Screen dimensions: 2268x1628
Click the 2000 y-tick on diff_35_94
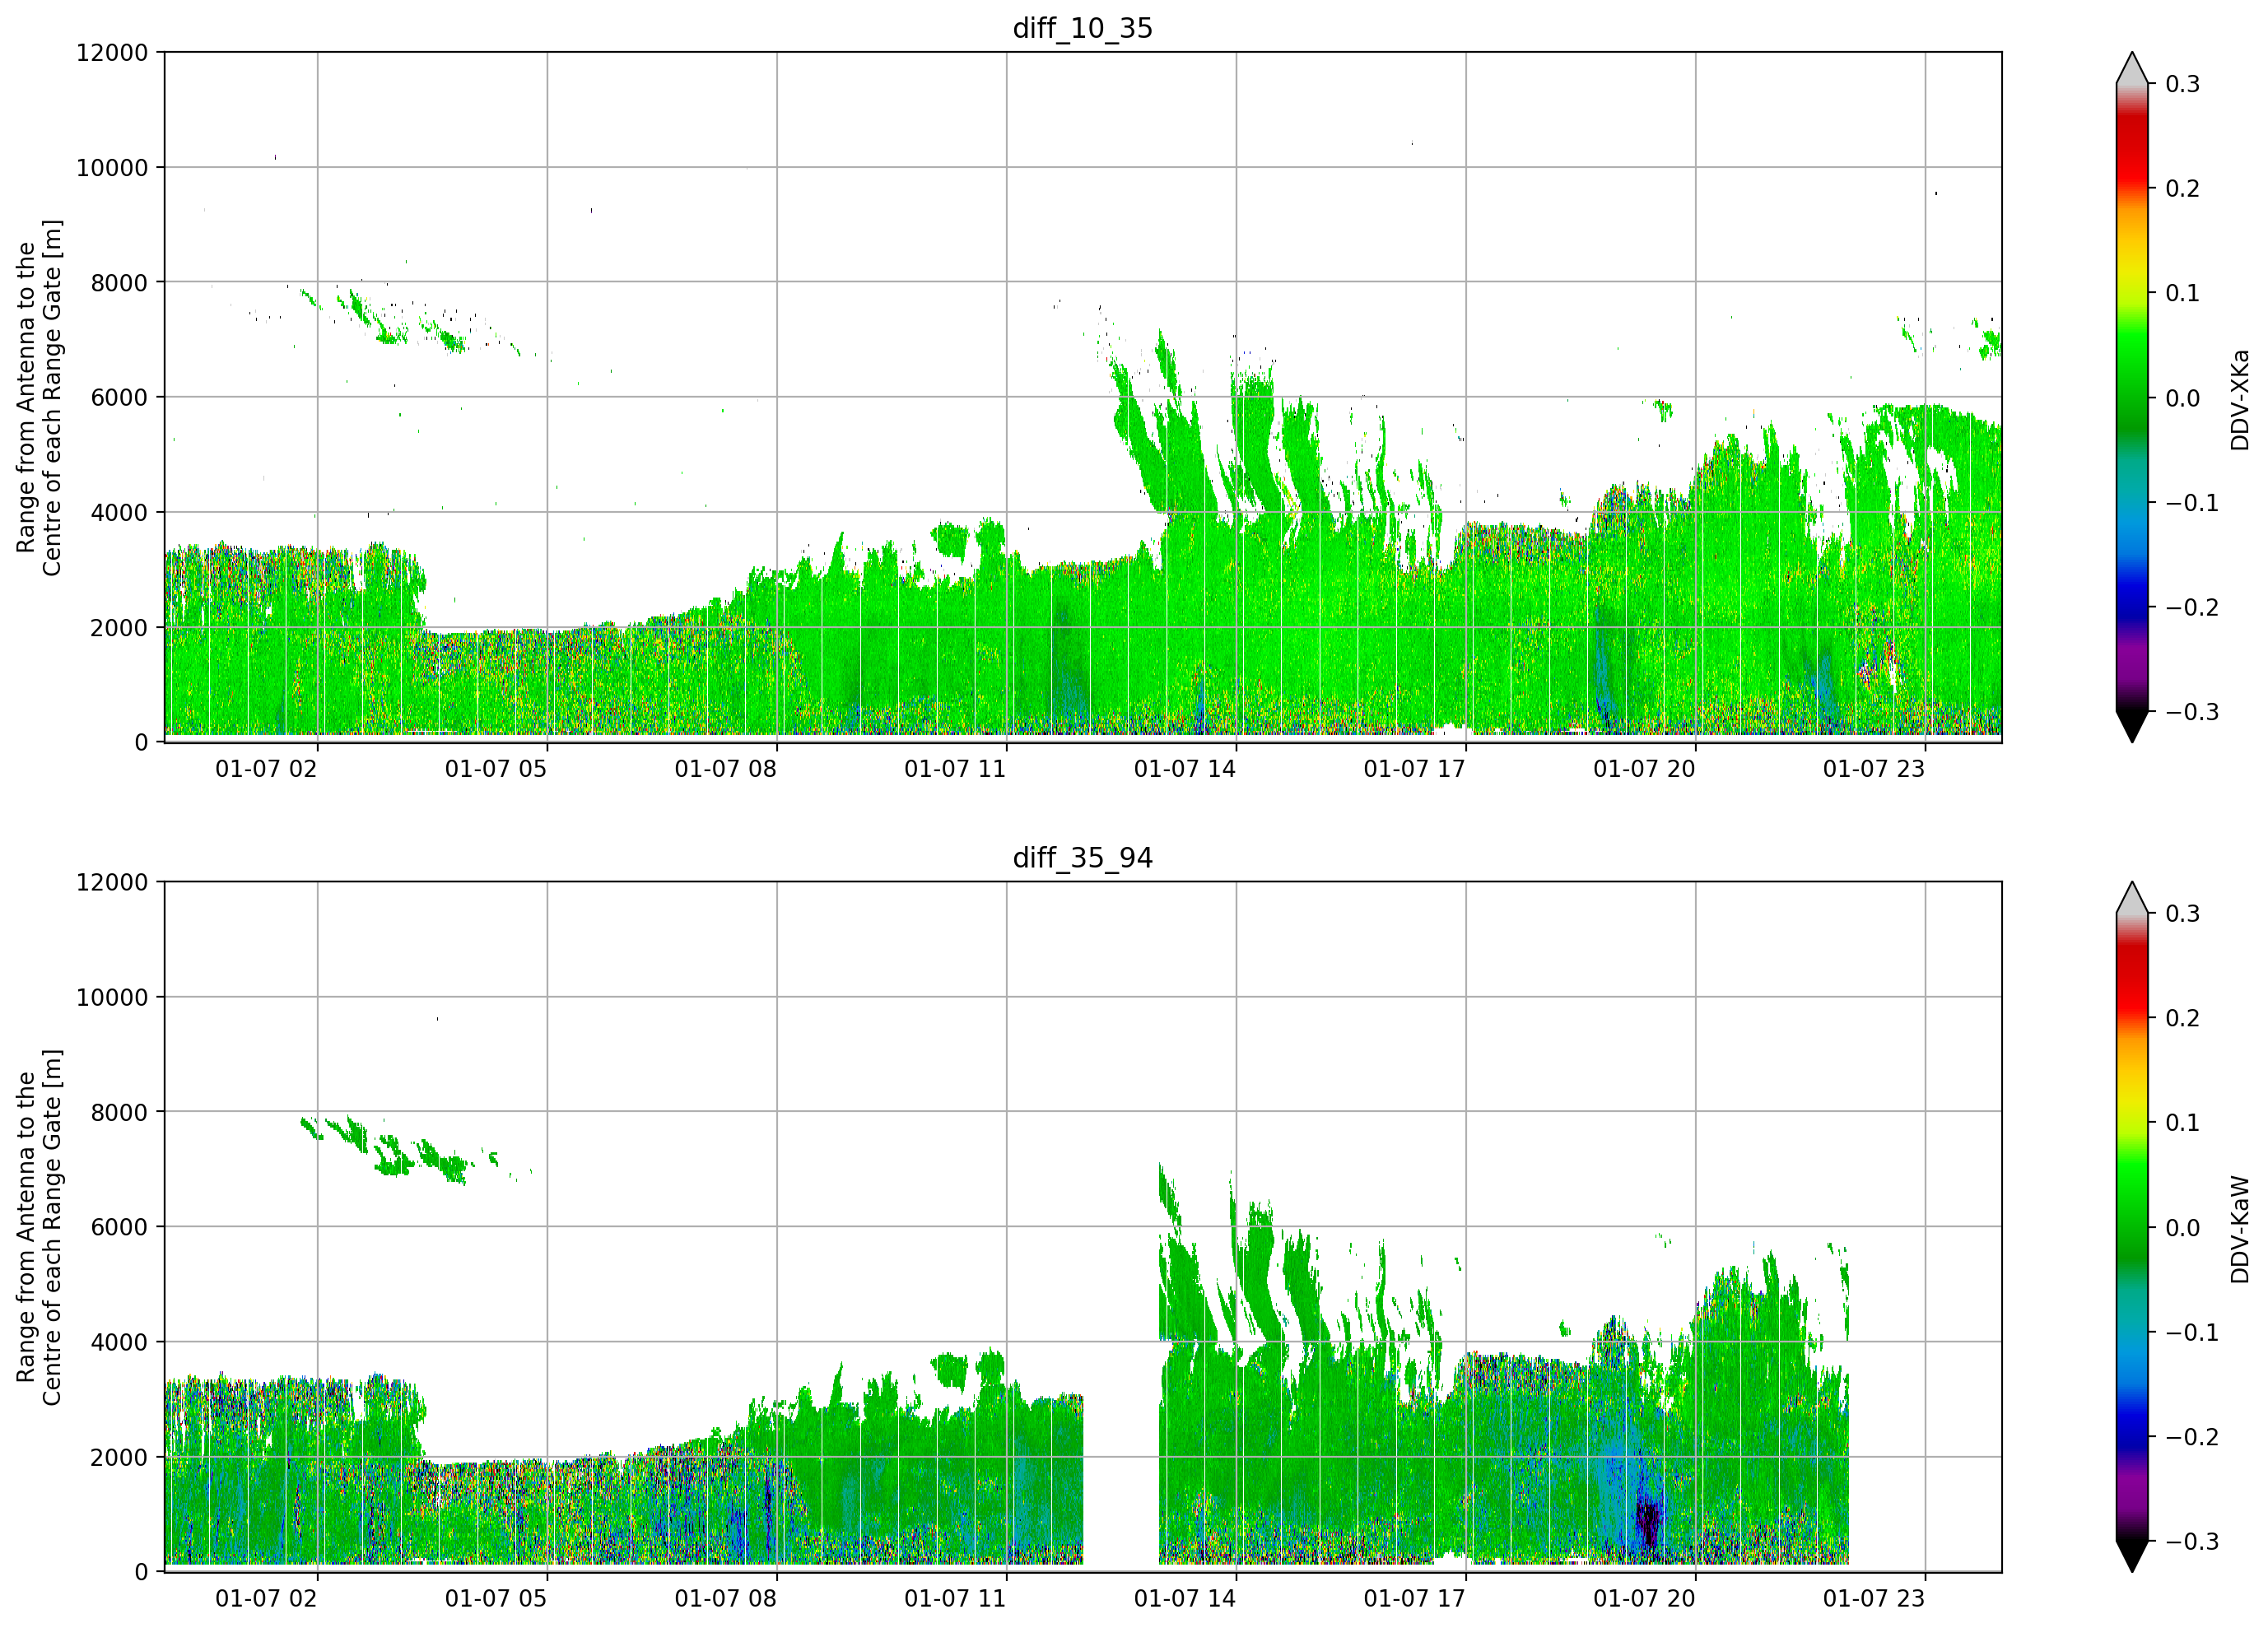click(x=119, y=1457)
